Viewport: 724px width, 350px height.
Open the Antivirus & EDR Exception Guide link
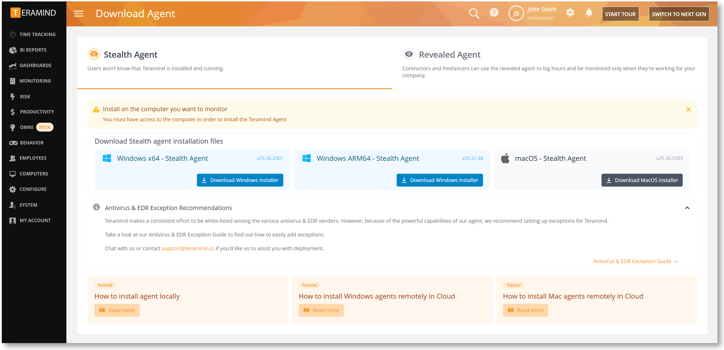click(x=635, y=261)
